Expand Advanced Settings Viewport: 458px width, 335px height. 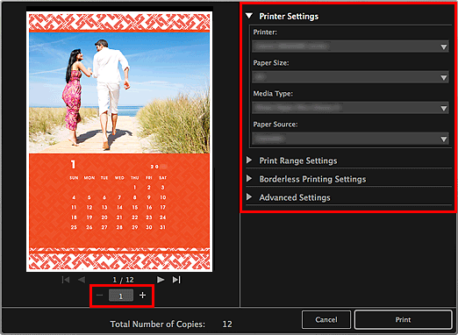click(x=249, y=197)
